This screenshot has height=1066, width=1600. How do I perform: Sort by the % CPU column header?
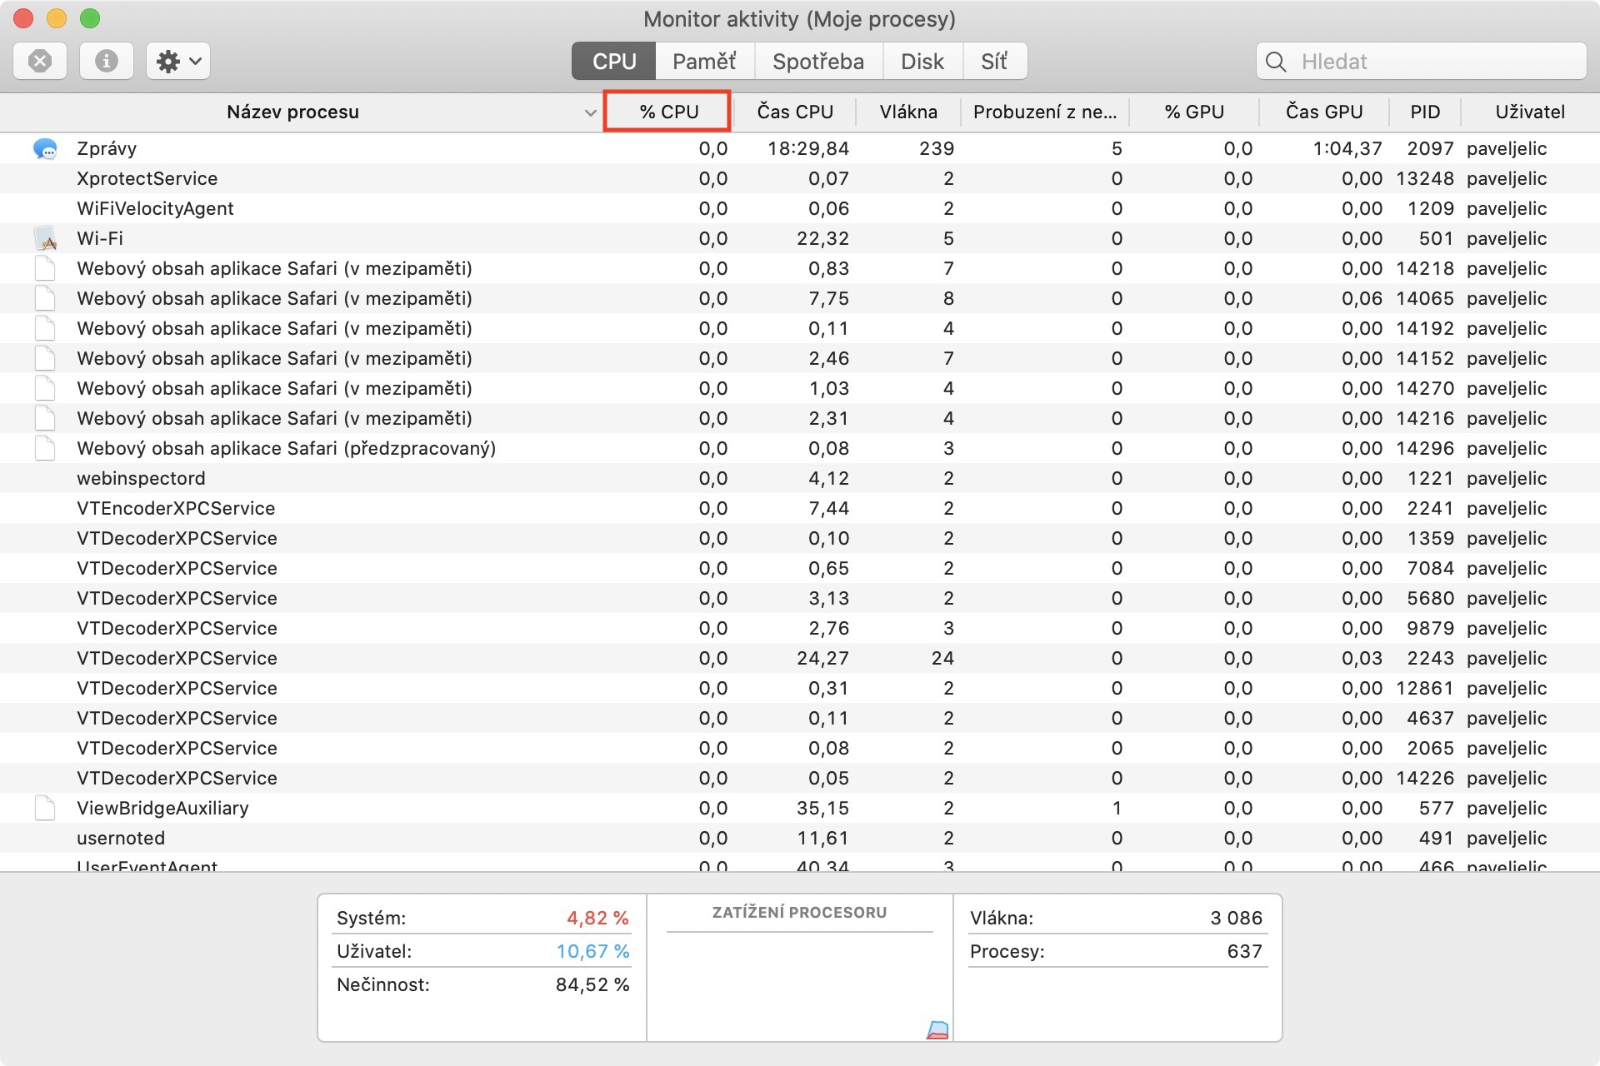pos(668,112)
